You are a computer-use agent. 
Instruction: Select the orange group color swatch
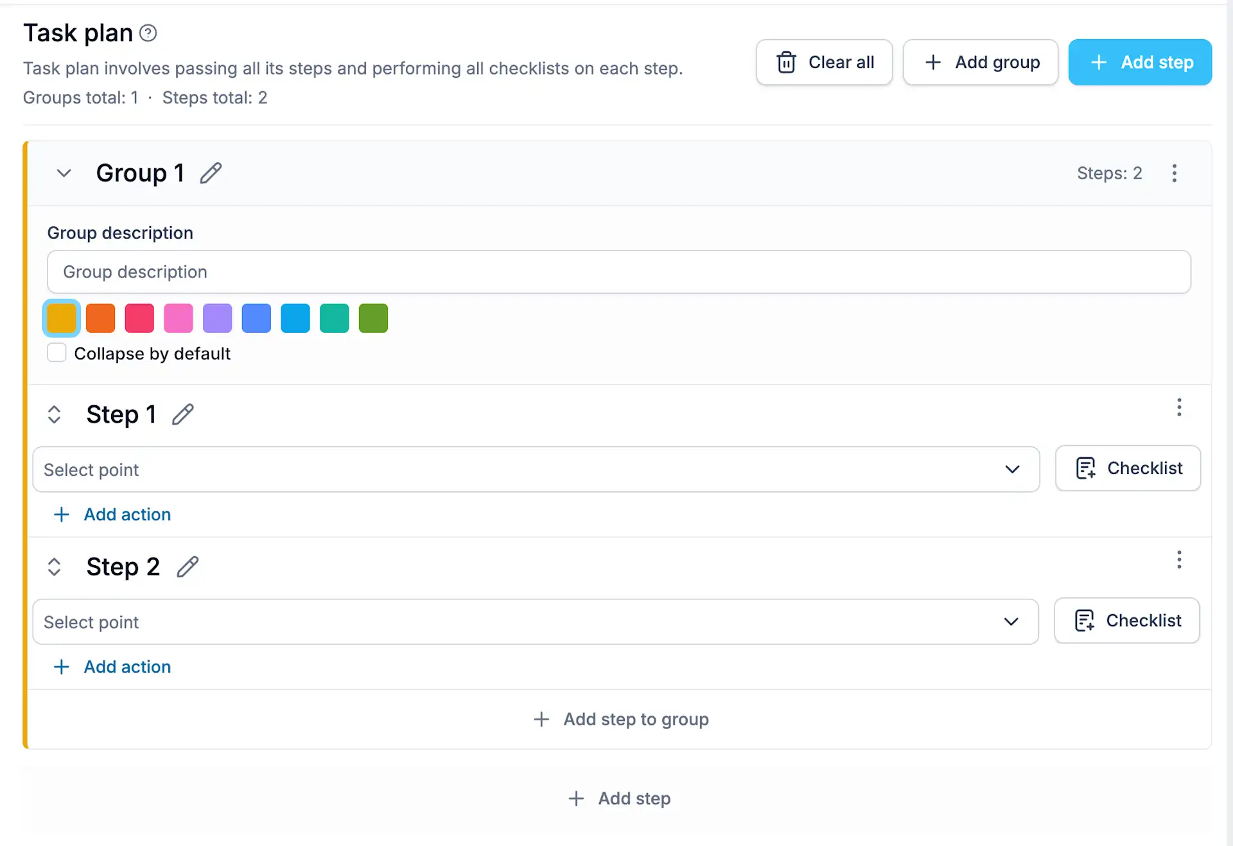(x=100, y=318)
